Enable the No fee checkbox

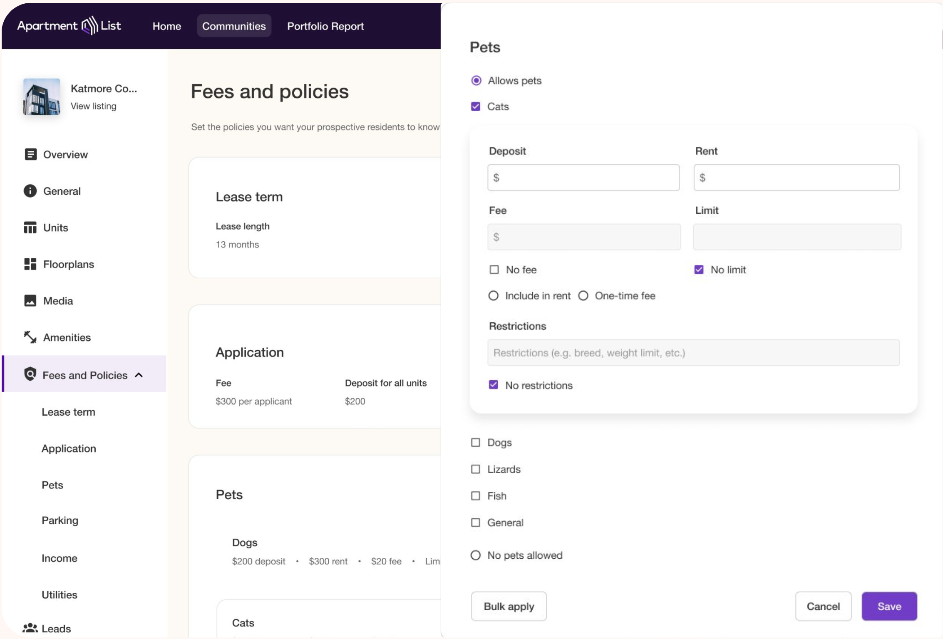[494, 270]
